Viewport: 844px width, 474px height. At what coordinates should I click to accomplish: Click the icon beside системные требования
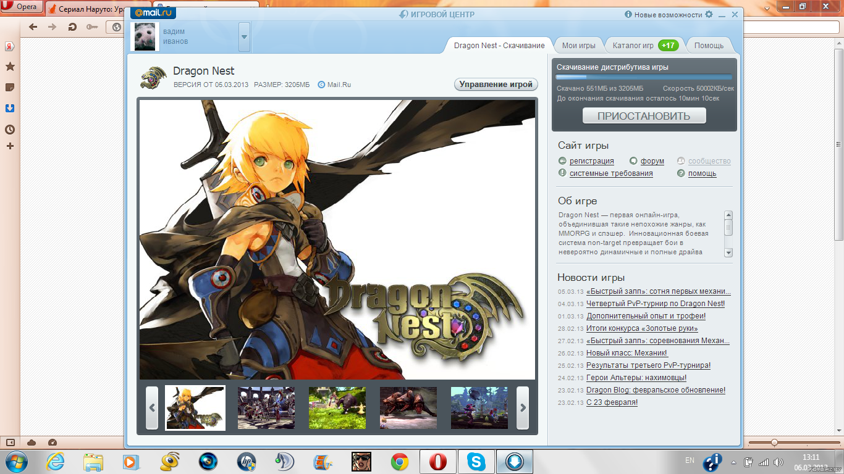(x=562, y=173)
